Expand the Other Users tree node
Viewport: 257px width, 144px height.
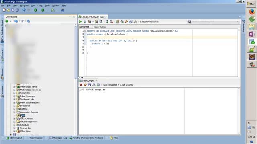pos(14,131)
